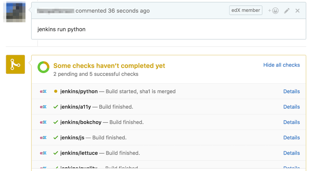Click the jenkins/js check name
This screenshot has height=171, width=309.
click(x=72, y=138)
